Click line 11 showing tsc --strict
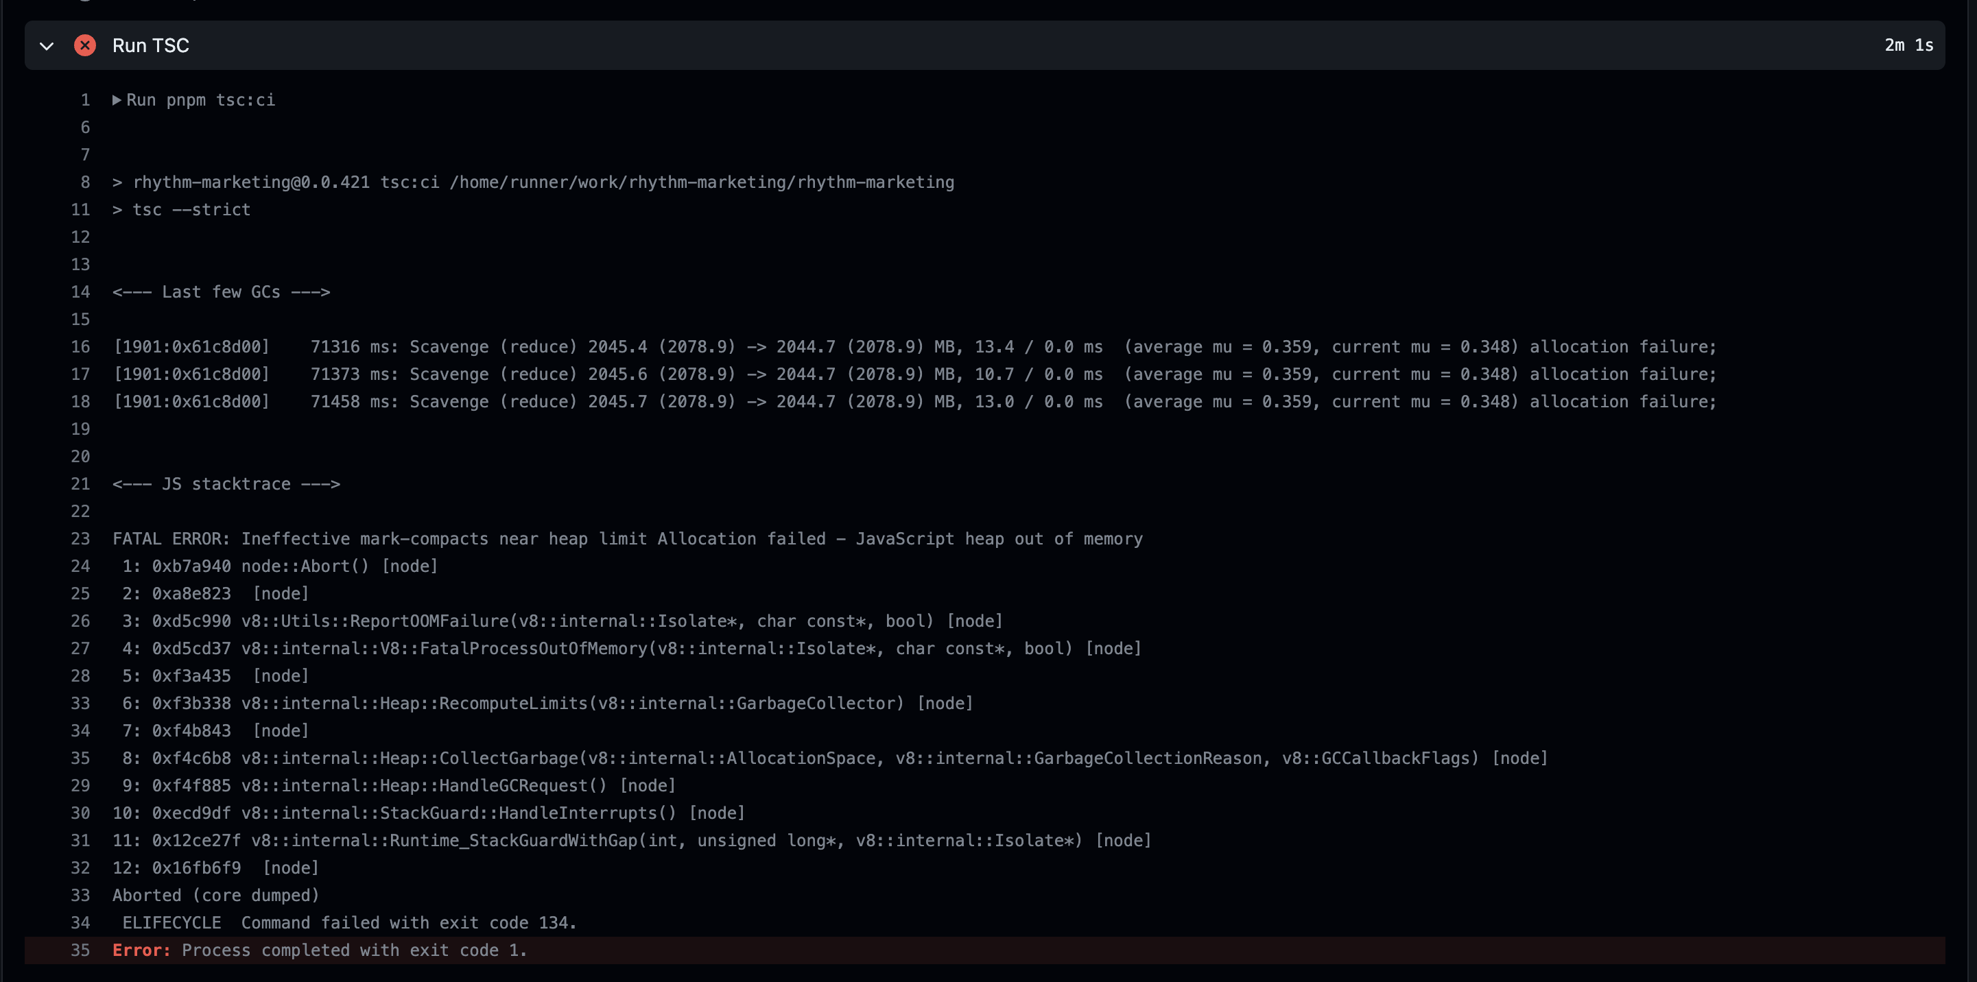 coord(181,209)
